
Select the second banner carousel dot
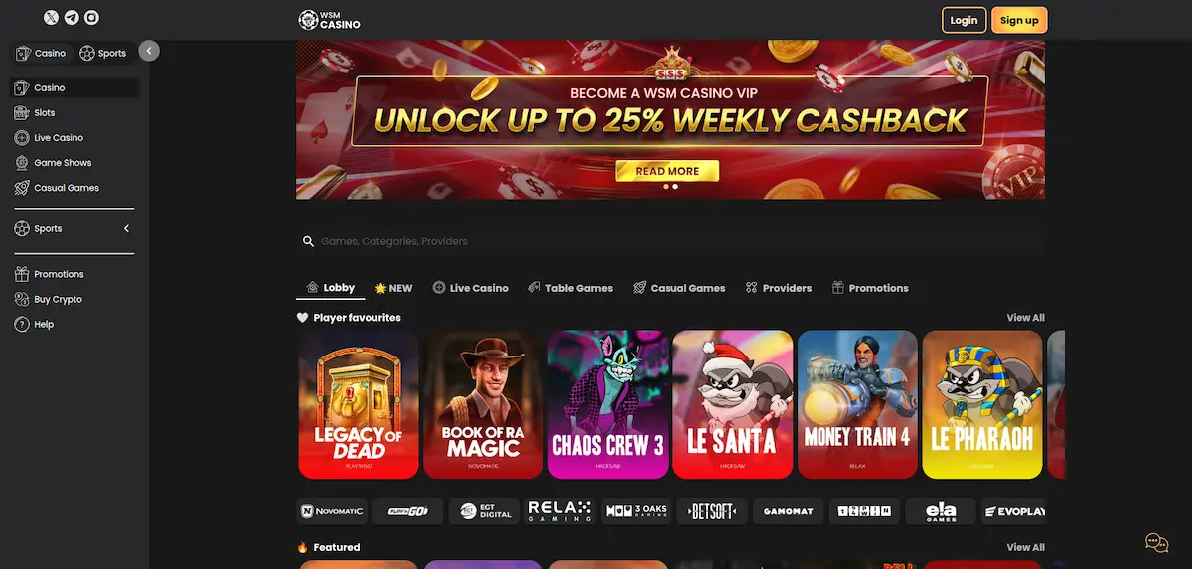pos(675,186)
